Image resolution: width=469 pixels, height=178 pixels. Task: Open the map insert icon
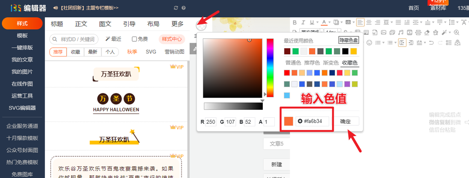click(x=457, y=43)
